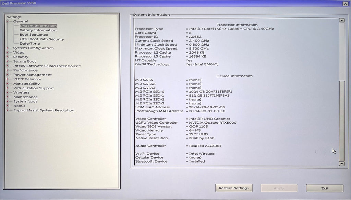Select the Maintenance category label

[25, 97]
